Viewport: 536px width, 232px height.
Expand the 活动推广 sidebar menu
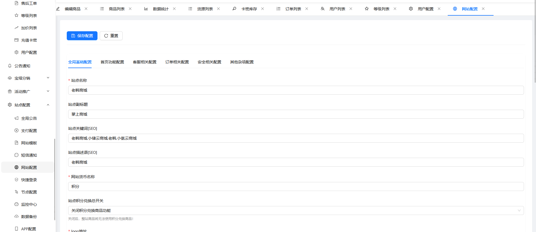48,91
